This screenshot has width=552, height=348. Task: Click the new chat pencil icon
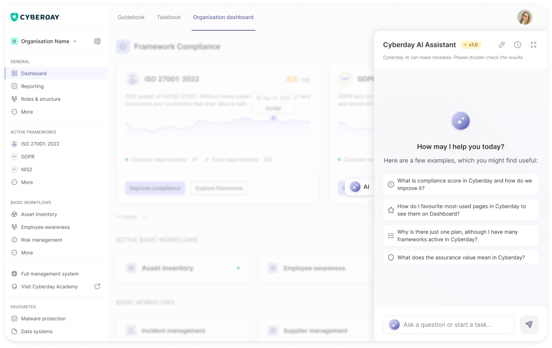(x=502, y=45)
